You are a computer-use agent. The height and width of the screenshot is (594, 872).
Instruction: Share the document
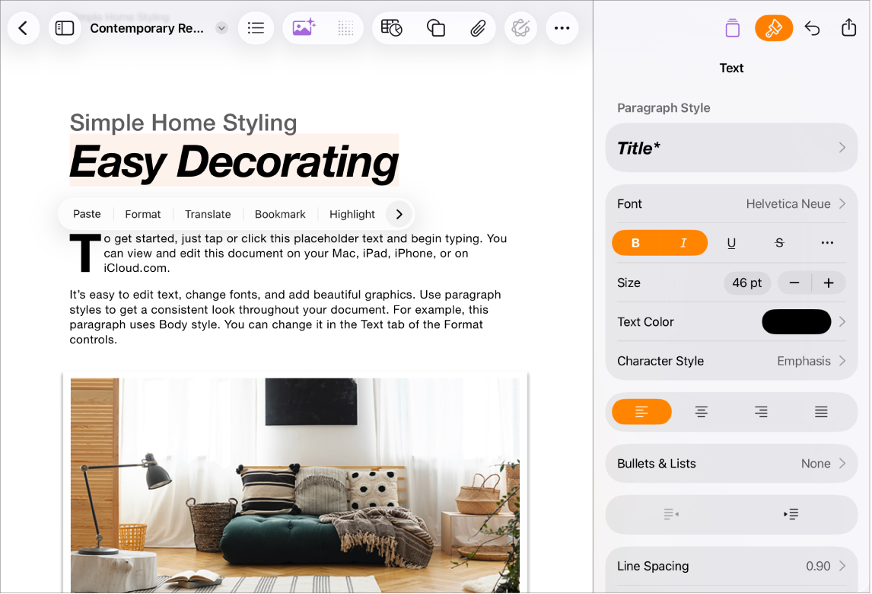click(850, 27)
